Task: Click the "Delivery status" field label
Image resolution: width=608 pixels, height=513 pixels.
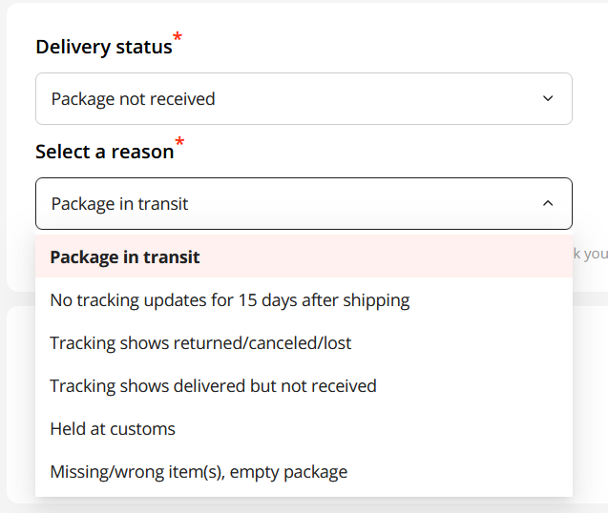Action: point(104,47)
